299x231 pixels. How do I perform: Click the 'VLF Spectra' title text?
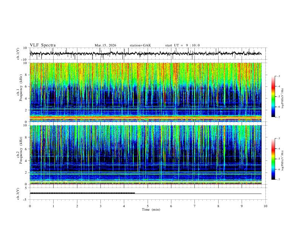(x=43, y=45)
